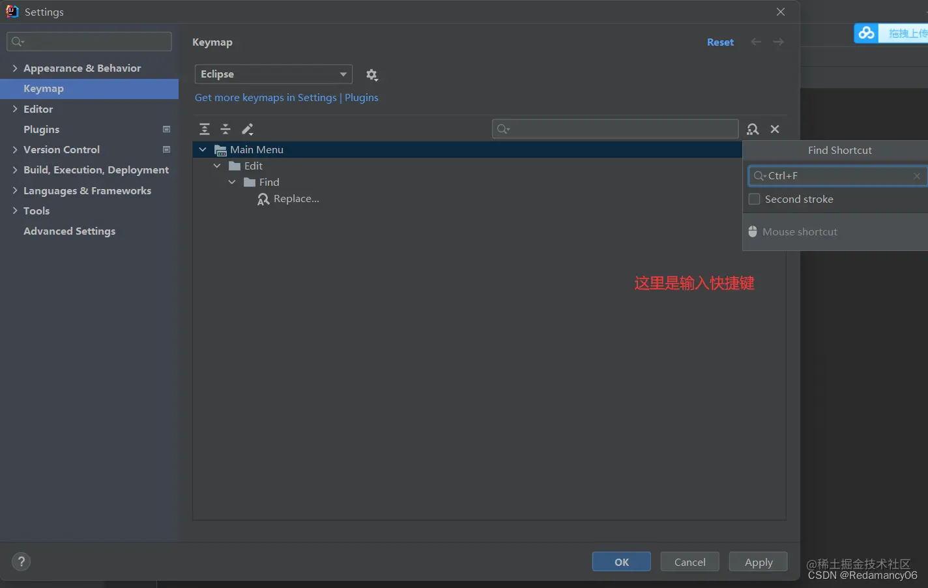
Task: Expand Appearance & Behavior settings section
Action: point(15,68)
